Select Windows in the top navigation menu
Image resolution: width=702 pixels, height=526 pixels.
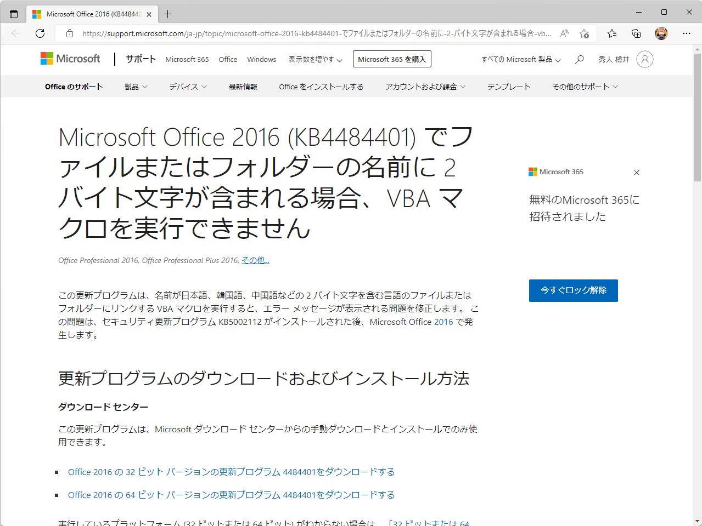(261, 59)
